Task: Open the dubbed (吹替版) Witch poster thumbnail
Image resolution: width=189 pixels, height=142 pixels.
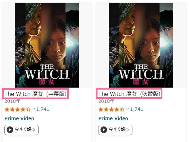Action: pyautogui.click(x=141, y=45)
